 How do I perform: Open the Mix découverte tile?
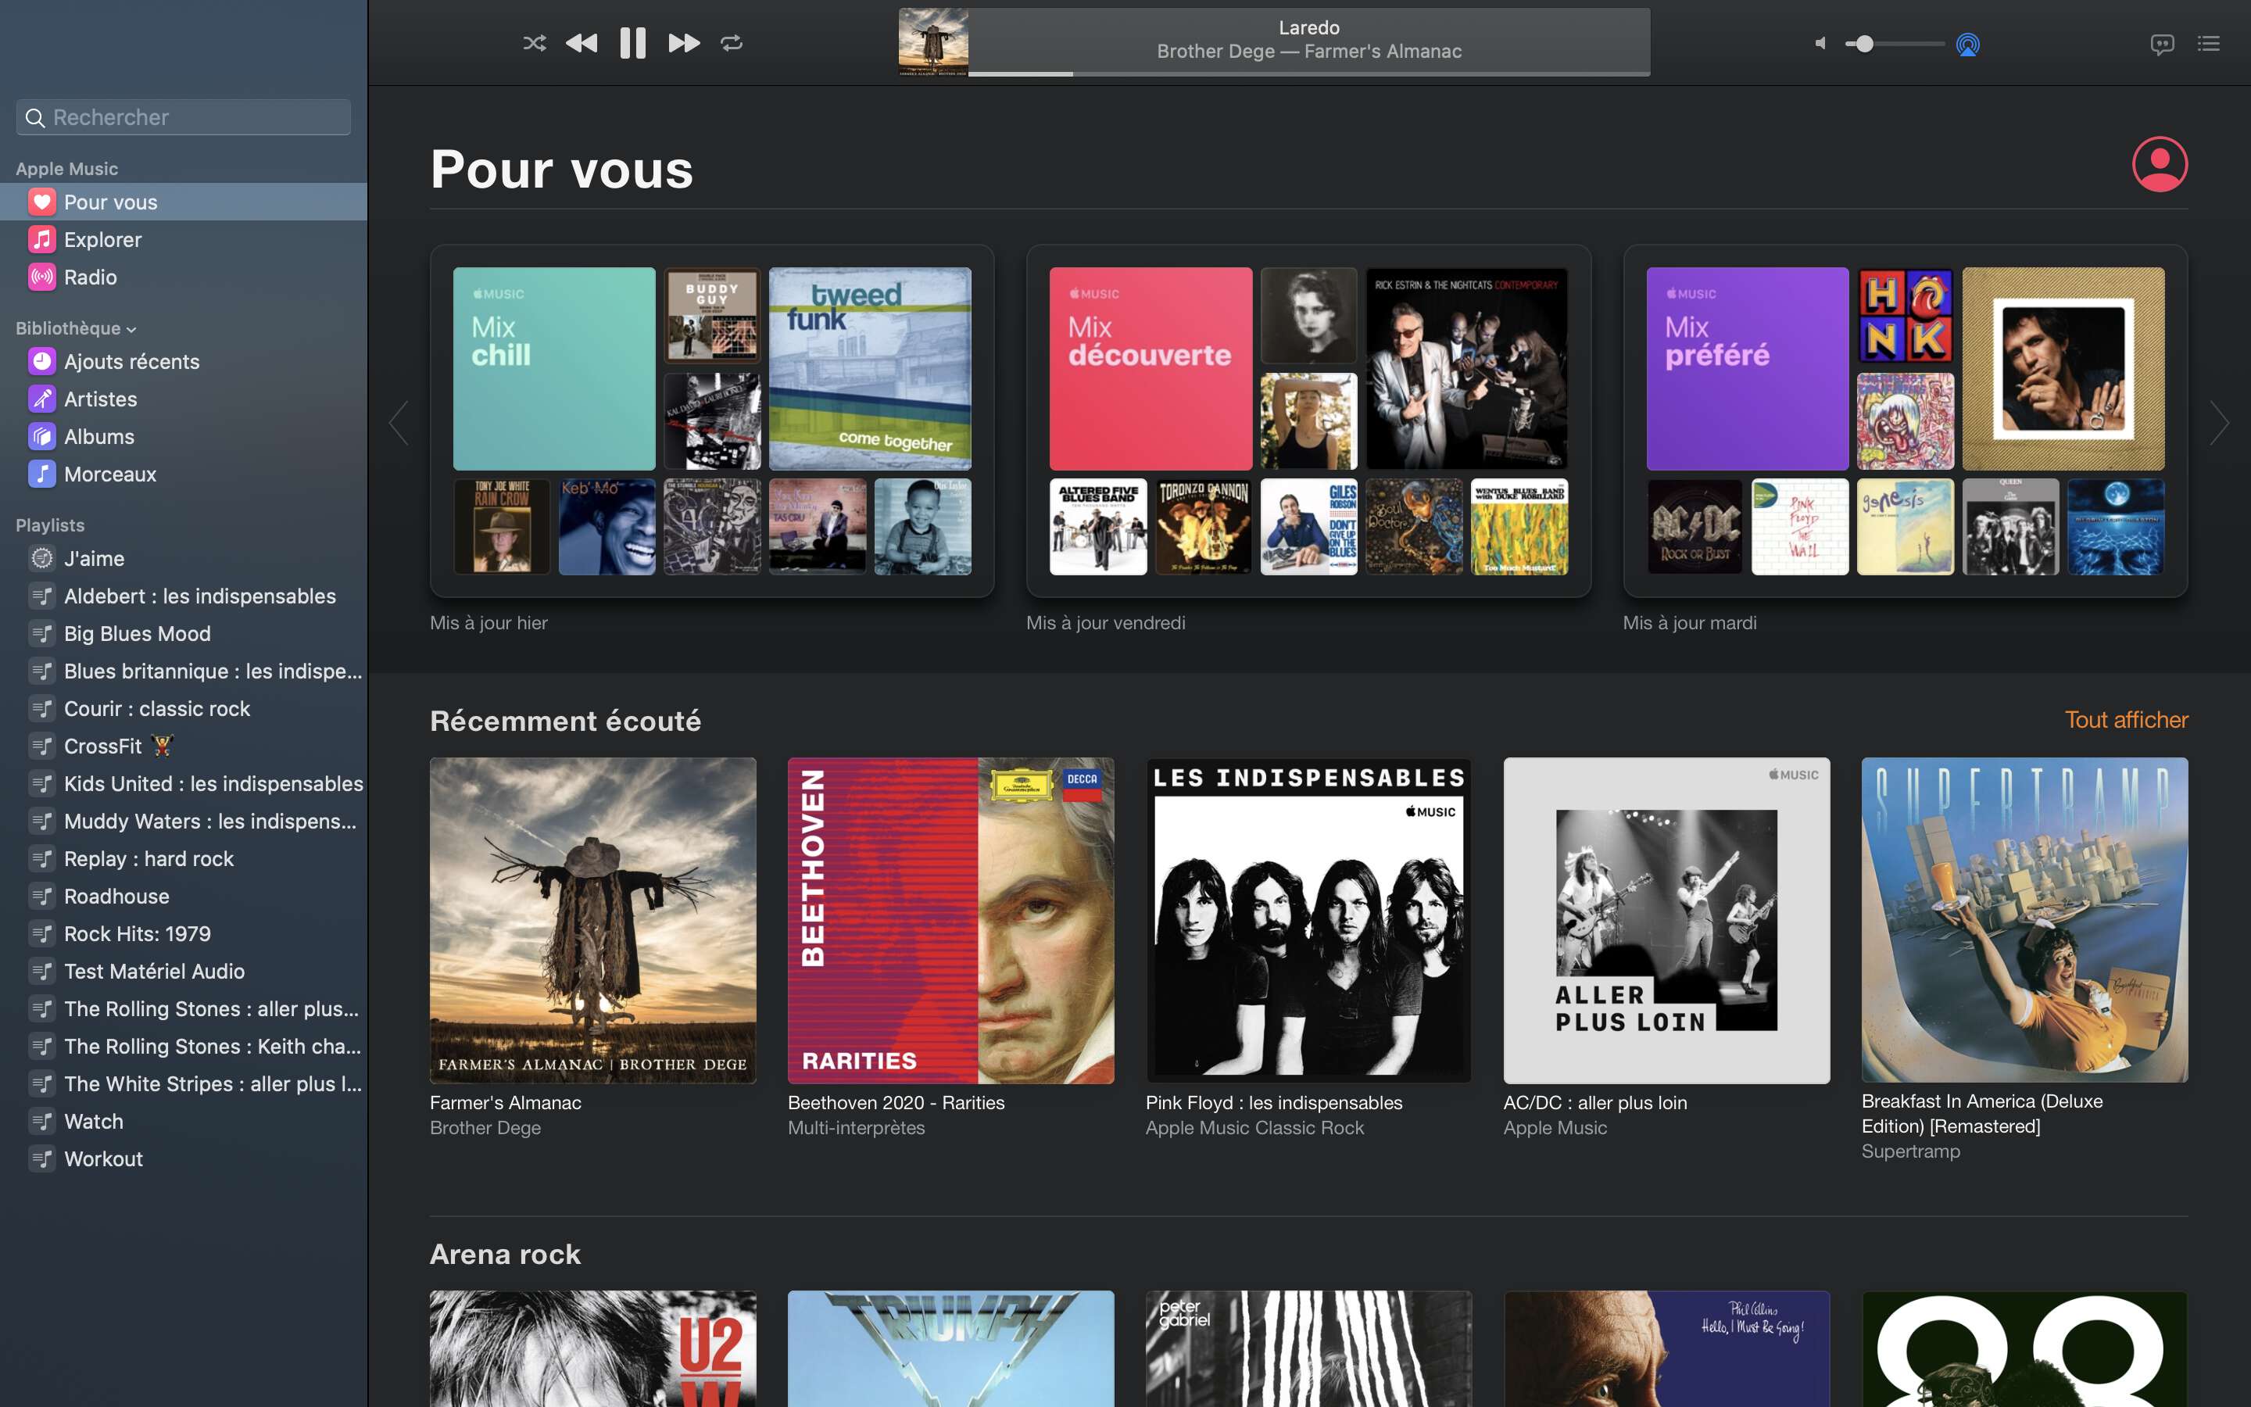1150,368
